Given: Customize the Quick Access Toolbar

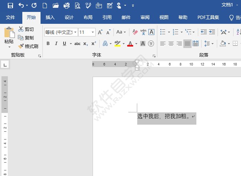Looking at the screenshot, I should pyautogui.click(x=133, y=6).
